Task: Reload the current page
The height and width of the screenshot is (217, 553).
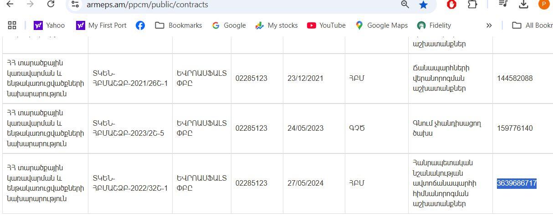Action: [x=51, y=4]
